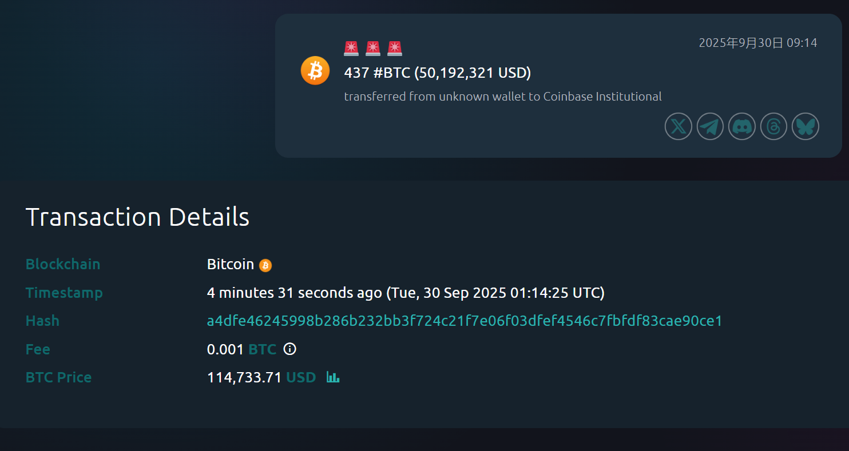Click the Transaction Details heading

[x=138, y=217]
